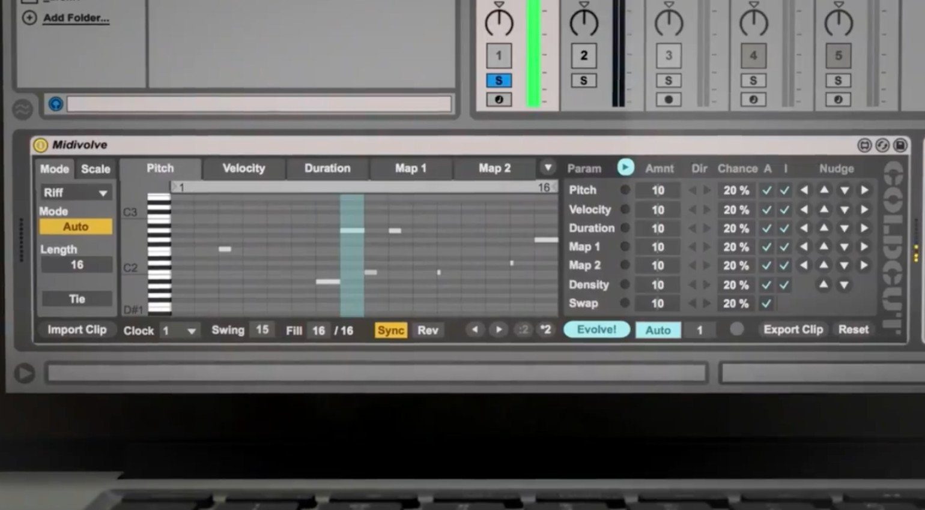This screenshot has height=510, width=925.
Task: Click the headphone preview icon
Action: [x=56, y=104]
